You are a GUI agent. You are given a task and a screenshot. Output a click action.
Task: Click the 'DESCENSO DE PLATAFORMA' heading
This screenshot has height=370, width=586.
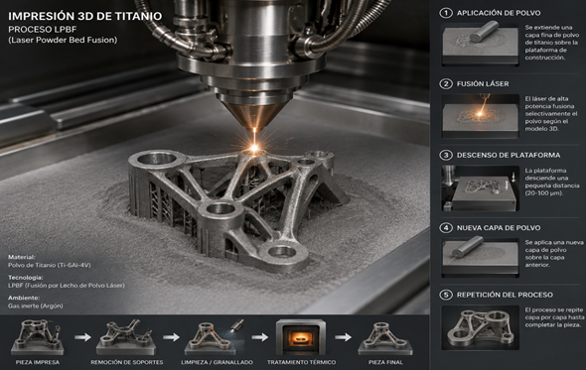point(509,156)
